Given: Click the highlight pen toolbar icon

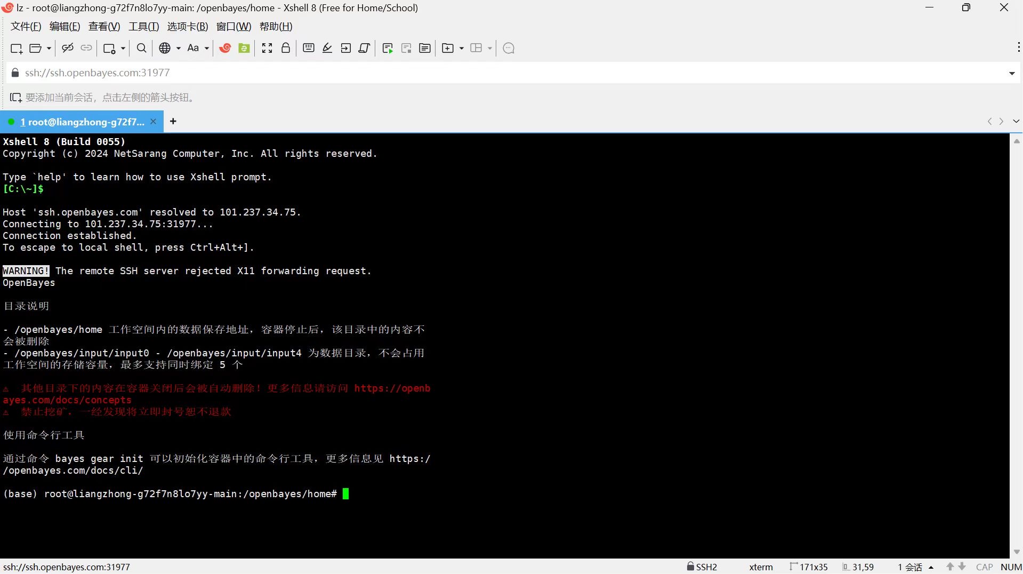Looking at the screenshot, I should (x=327, y=49).
